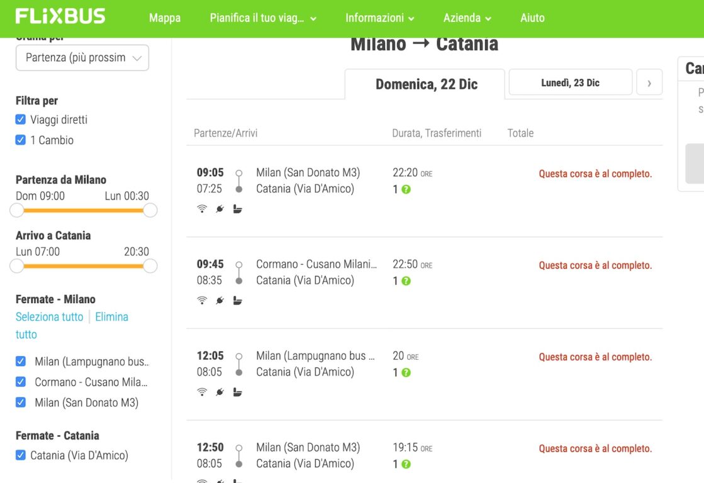Screen dimensions: 704x483
Task: Click the Aiuto link in the header
Action: tap(532, 18)
